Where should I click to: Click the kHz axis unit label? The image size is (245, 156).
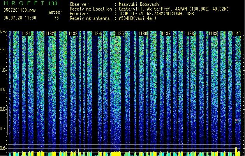(4, 32)
